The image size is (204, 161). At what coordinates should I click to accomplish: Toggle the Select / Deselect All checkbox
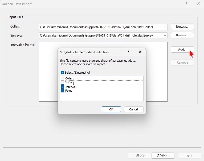tap(63, 73)
